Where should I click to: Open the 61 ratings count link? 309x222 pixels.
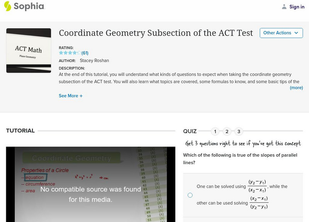(85, 53)
